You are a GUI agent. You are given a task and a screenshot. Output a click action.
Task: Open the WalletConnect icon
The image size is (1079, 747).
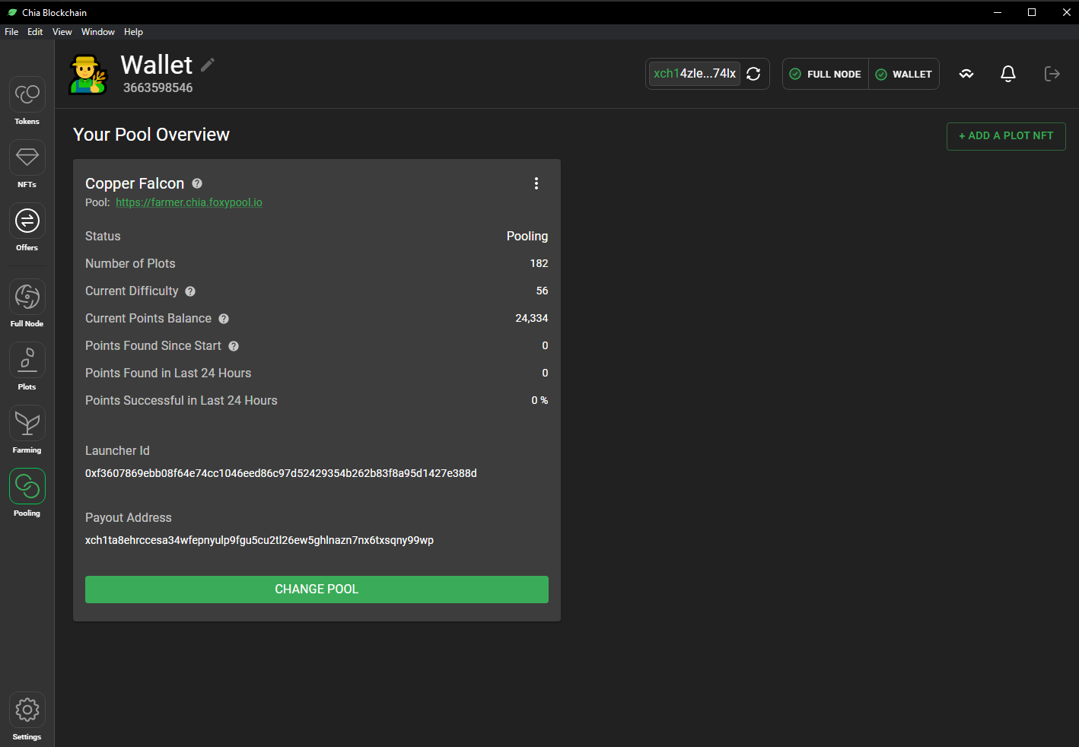click(966, 74)
